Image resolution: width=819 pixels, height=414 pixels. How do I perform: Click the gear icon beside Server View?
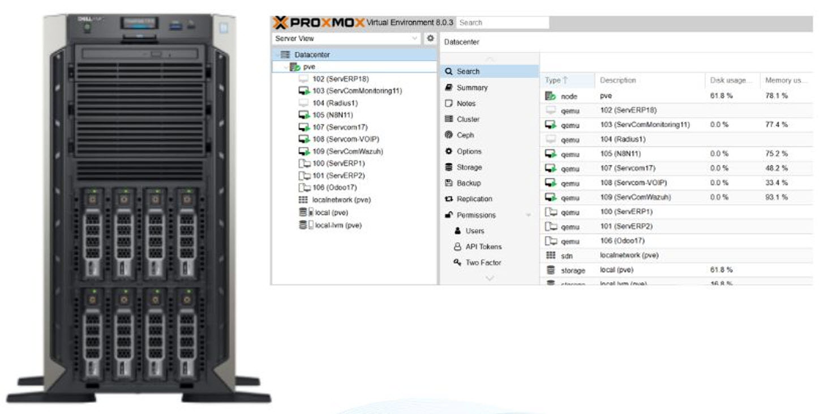[x=430, y=38]
